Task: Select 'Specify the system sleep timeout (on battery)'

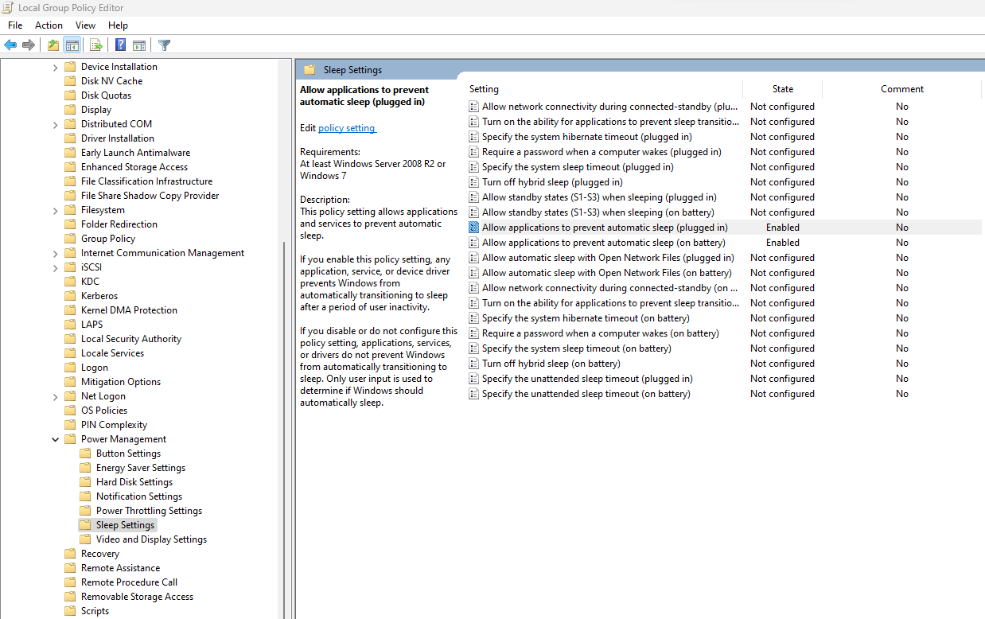Action: point(577,348)
